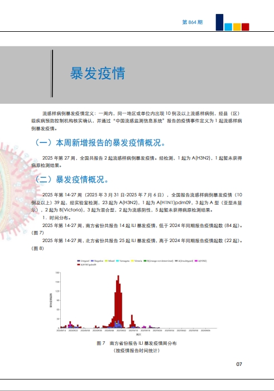274x391 pixels.
Task: Click the Untyped legend marker
Action: [79, 261]
